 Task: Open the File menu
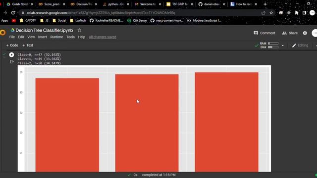pyautogui.click(x=12, y=37)
